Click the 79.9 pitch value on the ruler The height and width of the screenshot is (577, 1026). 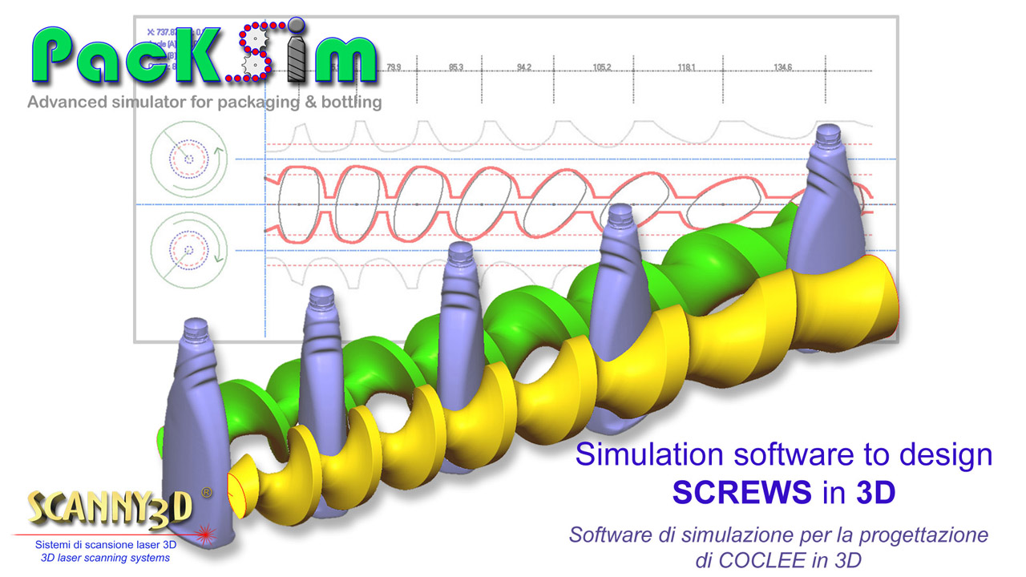[x=394, y=68]
